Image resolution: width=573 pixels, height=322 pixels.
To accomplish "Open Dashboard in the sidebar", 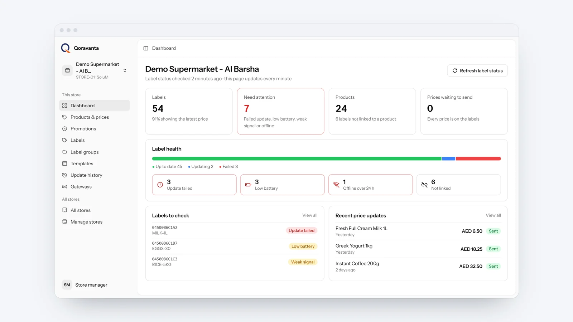I will pyautogui.click(x=94, y=106).
